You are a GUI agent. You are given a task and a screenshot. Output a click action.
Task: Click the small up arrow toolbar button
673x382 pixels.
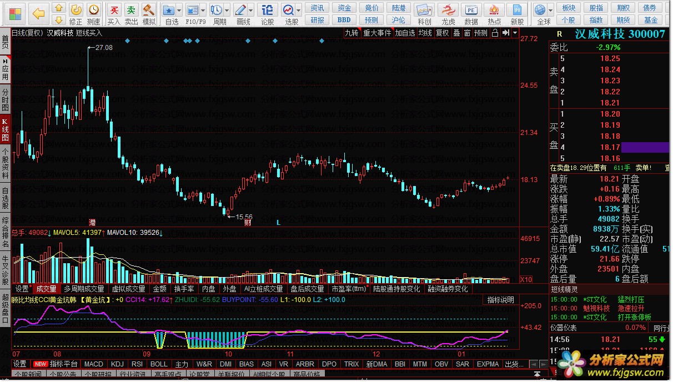click(59, 7)
